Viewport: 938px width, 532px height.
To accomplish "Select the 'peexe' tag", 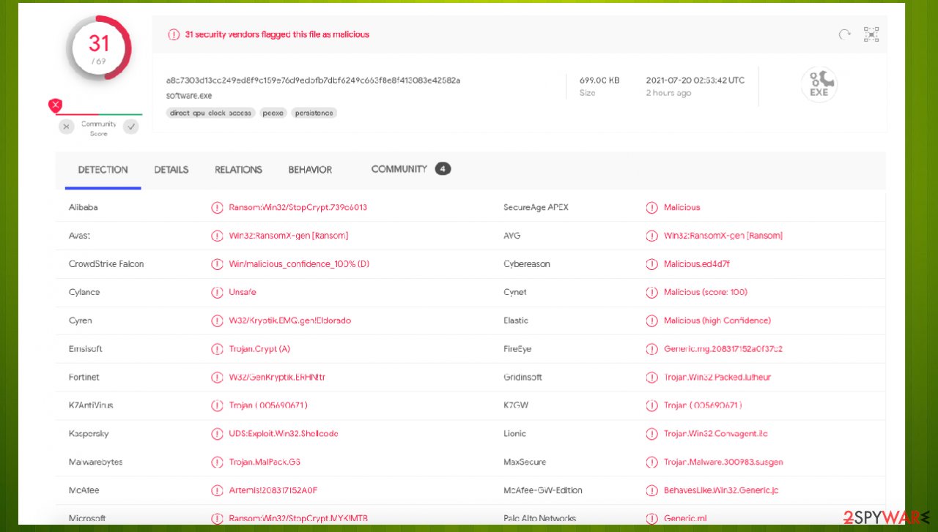I will 273,113.
